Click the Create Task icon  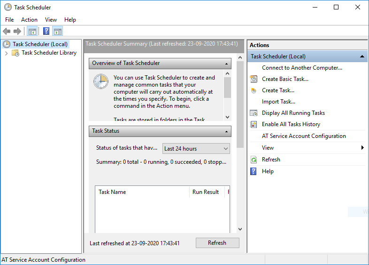point(254,90)
